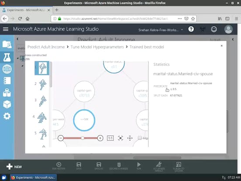
Task: Open the Datasets cylinders icon
Action: pyautogui.click(x=7, y=93)
